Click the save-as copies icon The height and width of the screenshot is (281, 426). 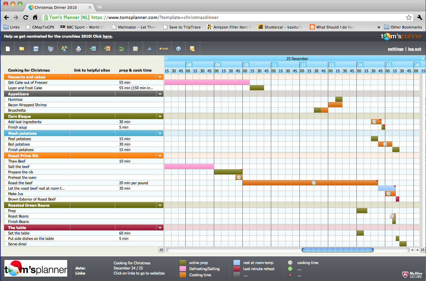click(50, 49)
